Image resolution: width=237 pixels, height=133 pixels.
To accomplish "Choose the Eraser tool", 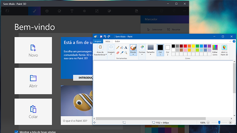I will 118,53.
